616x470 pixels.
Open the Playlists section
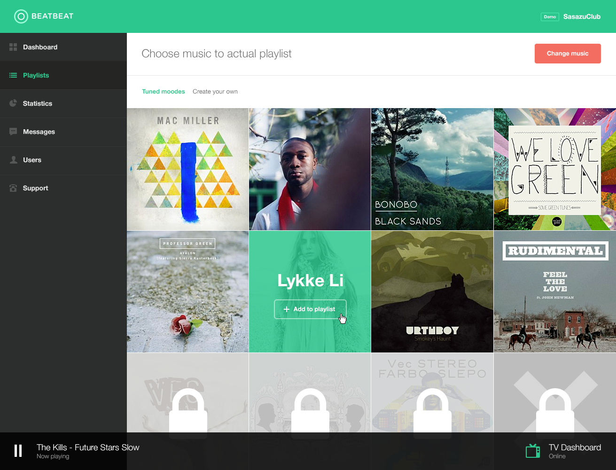[x=63, y=75]
